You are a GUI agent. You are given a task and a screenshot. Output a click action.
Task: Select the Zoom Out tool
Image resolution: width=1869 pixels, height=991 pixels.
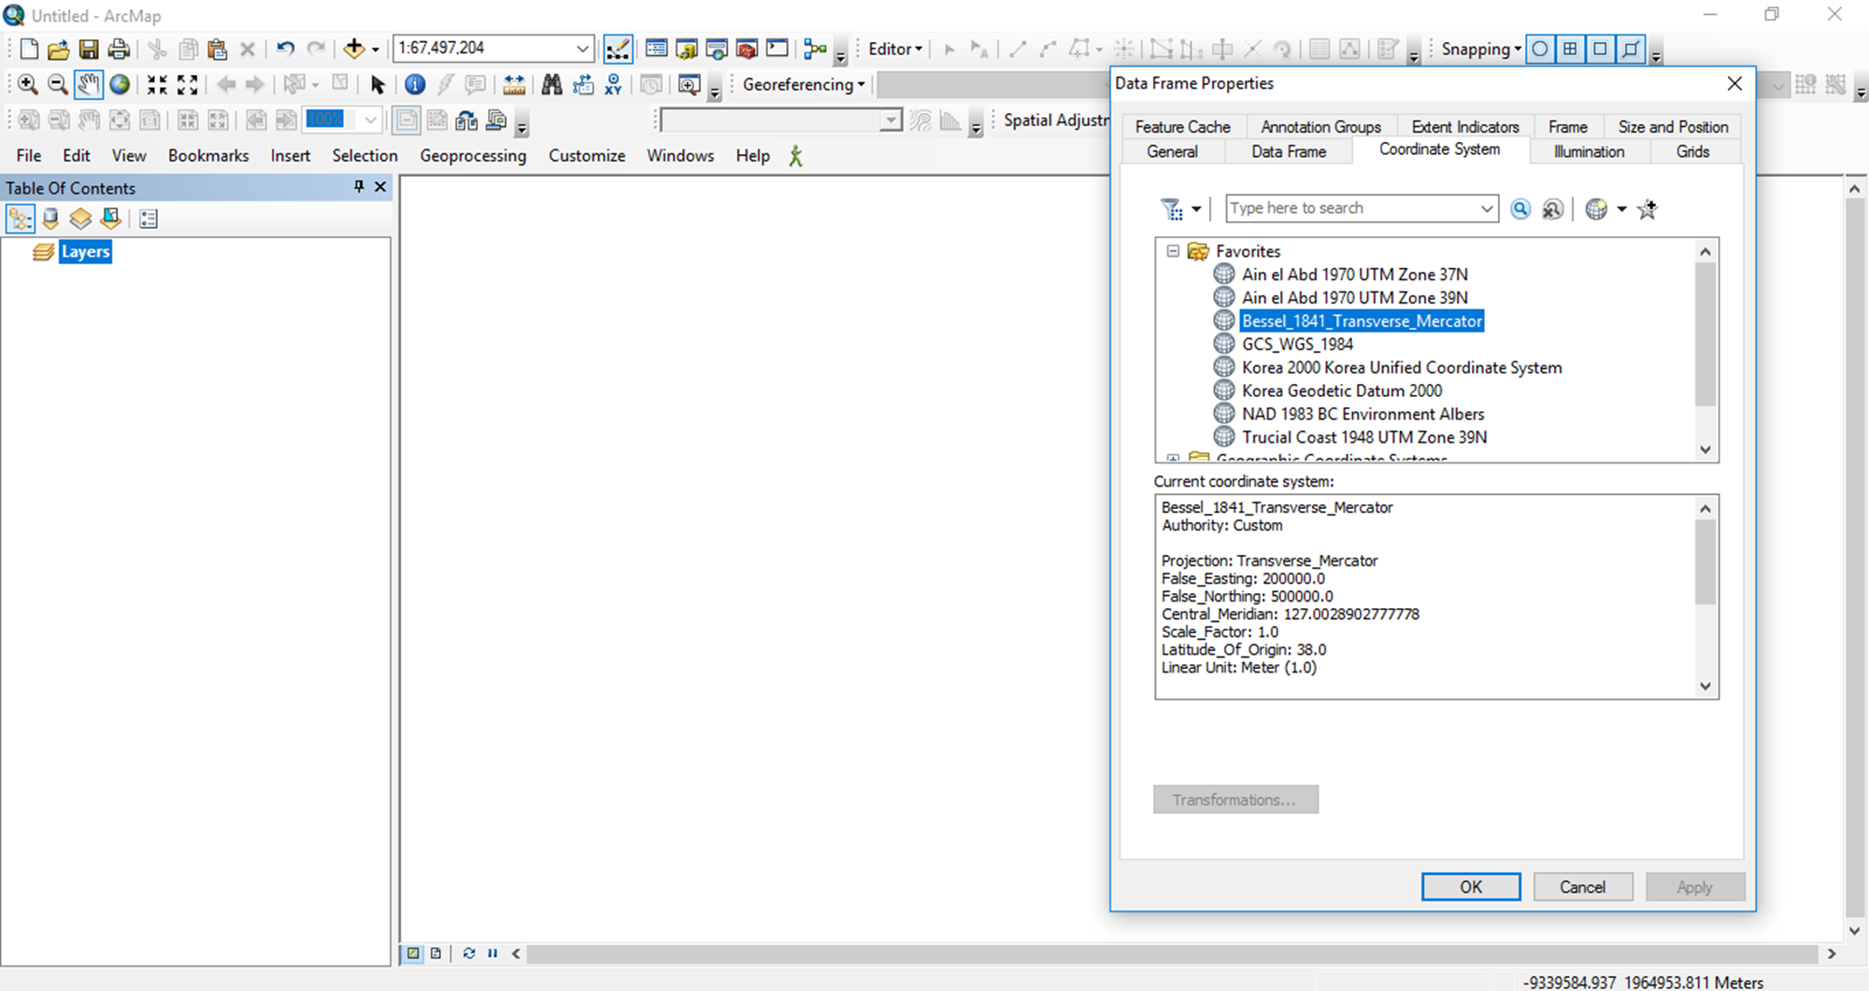pos(58,85)
